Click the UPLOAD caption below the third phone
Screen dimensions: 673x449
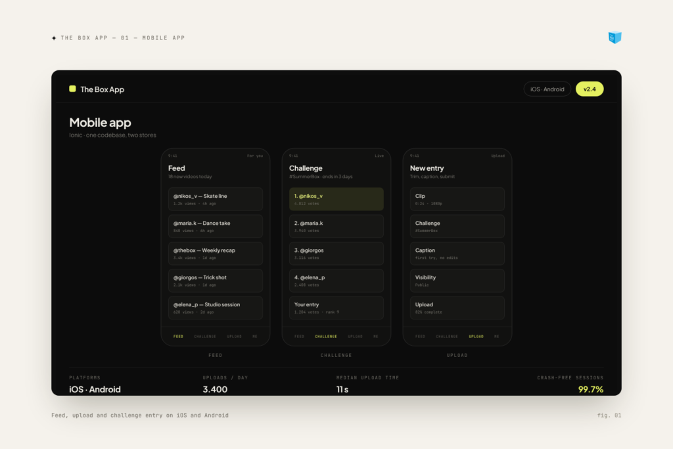[457, 356]
